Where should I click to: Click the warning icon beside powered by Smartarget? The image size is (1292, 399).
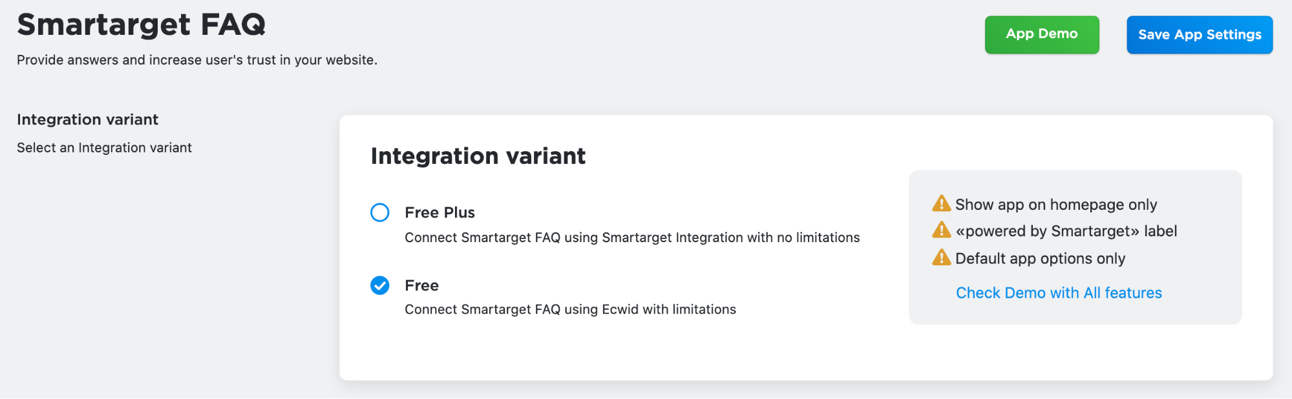[941, 230]
